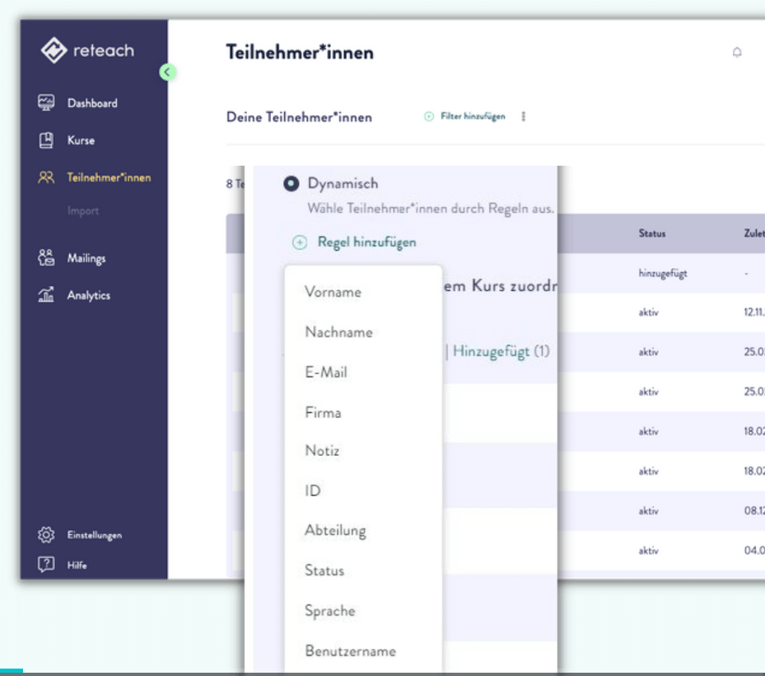
Task: Click the hinzugefügt status cell
Action: tap(663, 274)
